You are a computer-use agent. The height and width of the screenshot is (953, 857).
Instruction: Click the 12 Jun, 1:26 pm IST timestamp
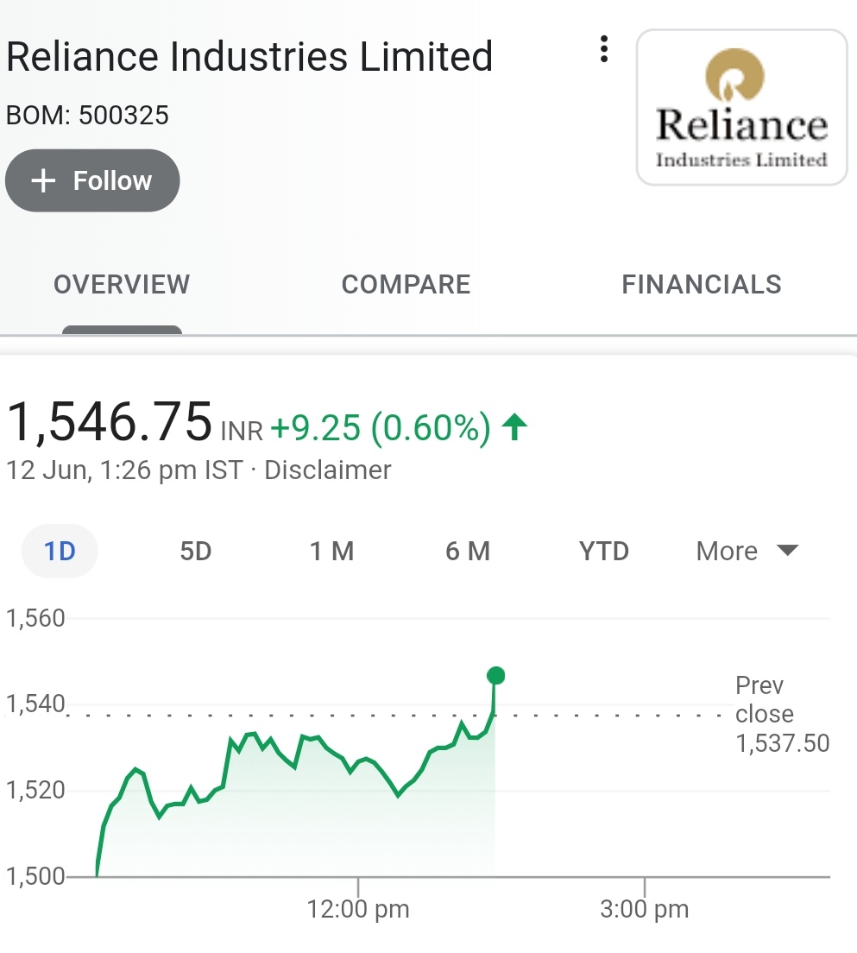click(x=124, y=470)
